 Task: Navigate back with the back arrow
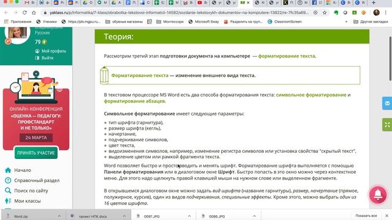pos(6,12)
